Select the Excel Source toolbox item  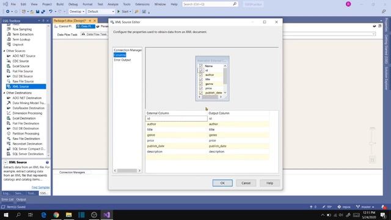(x=21, y=66)
